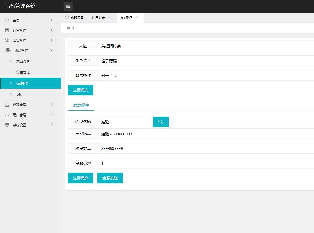Viewport: 314px width, 233px height.
Task: Collapse the 游戏管理 menu chevron
Action: click(x=51, y=50)
